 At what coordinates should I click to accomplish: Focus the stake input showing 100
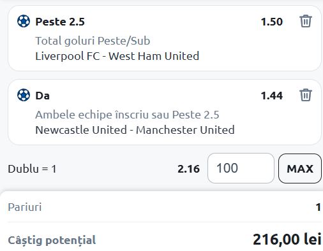point(241,168)
